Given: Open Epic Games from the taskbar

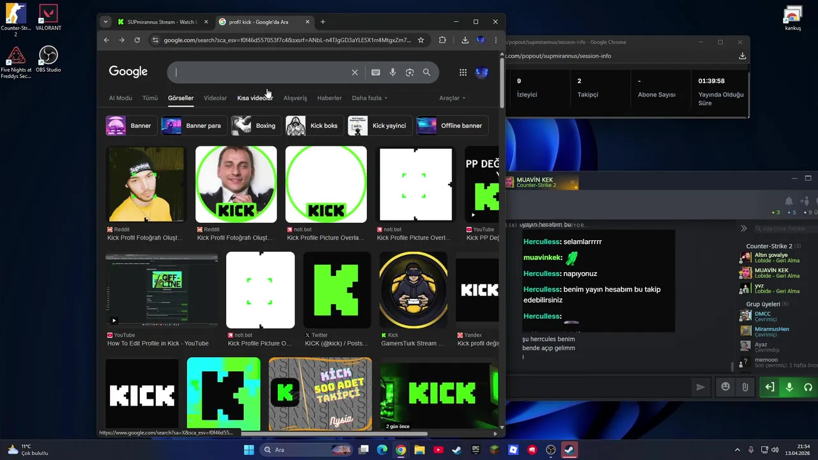Looking at the screenshot, I should point(475,450).
